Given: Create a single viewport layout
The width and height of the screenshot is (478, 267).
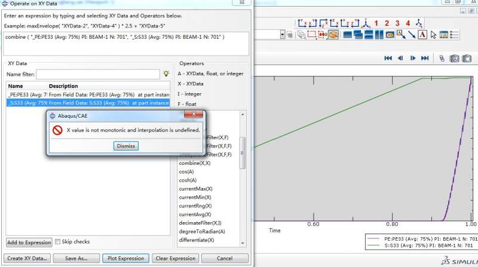Looking at the screenshot, I should pos(348,35).
